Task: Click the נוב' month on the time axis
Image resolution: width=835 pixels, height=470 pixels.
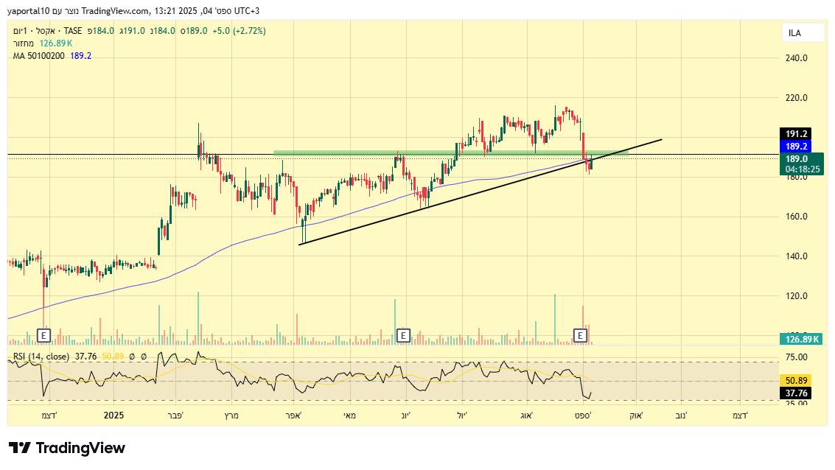Action: tap(680, 415)
